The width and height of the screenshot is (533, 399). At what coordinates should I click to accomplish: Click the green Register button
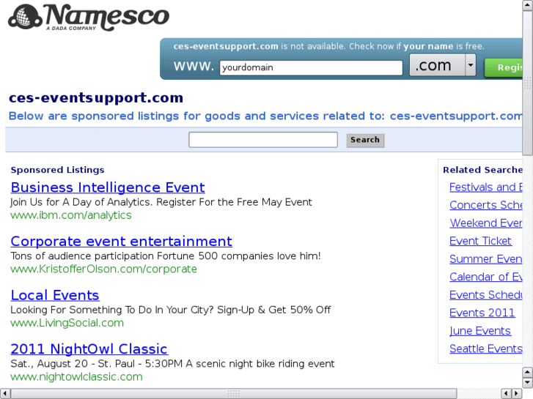click(504, 67)
